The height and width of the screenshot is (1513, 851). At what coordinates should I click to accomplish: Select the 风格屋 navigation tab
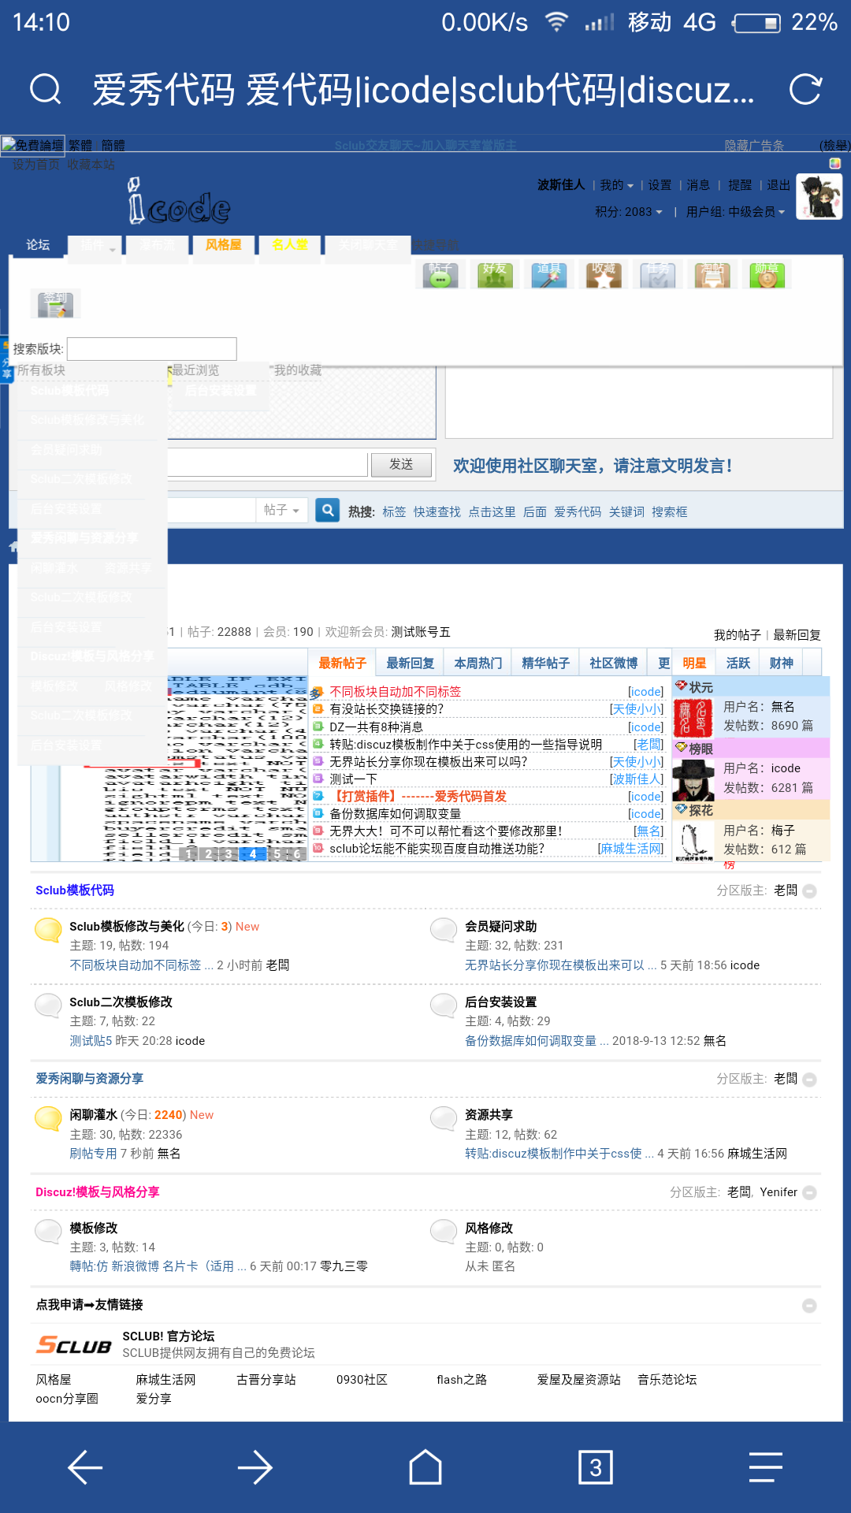pos(223,245)
